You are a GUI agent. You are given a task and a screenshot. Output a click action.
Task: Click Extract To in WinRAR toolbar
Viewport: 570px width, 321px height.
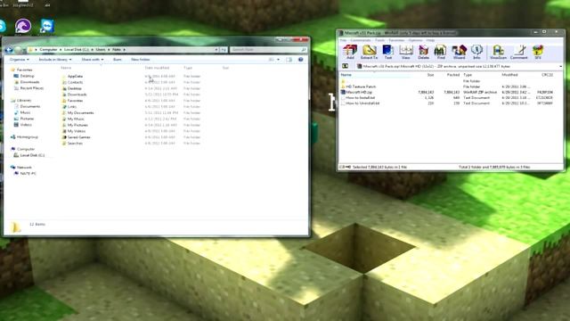tap(369, 52)
